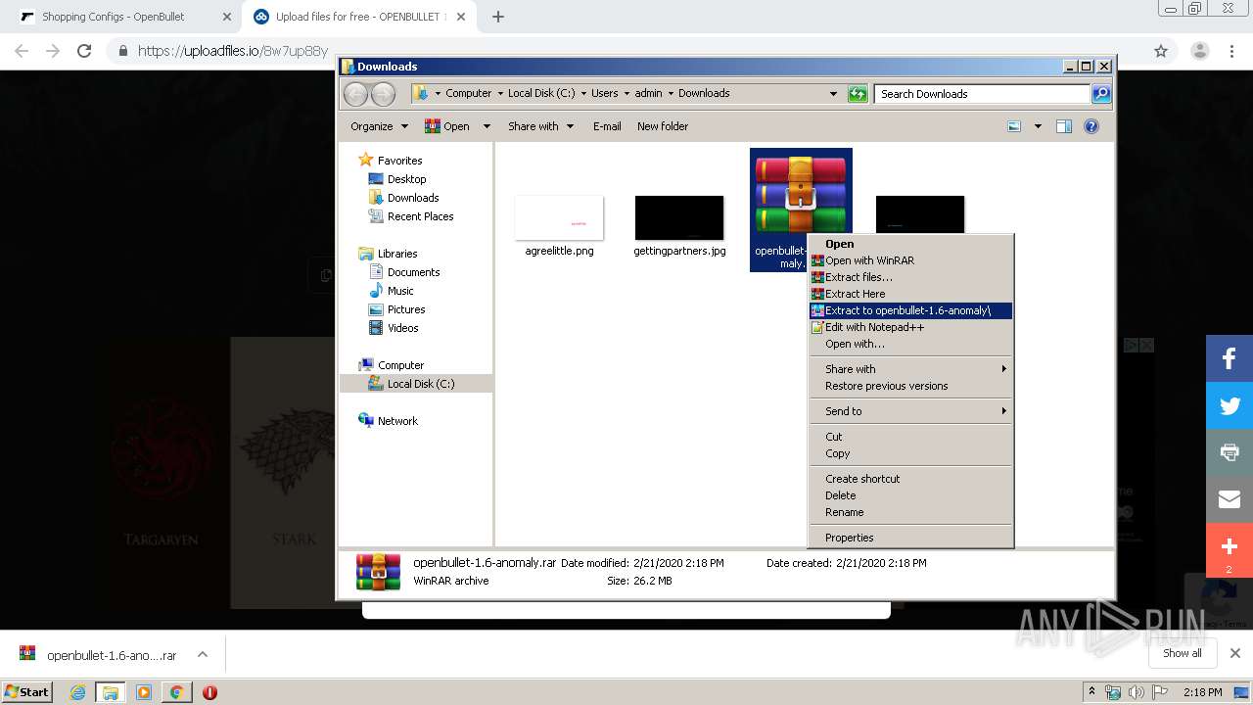Select the gettingpartners.jpg thumbnail

679,217
